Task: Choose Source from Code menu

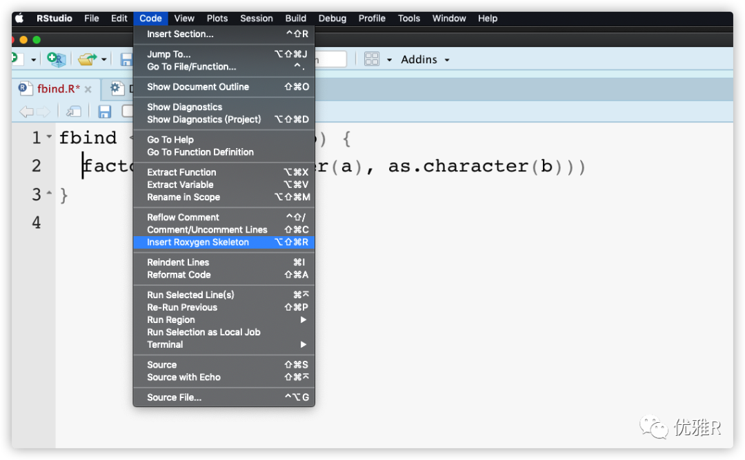Action: click(223, 365)
